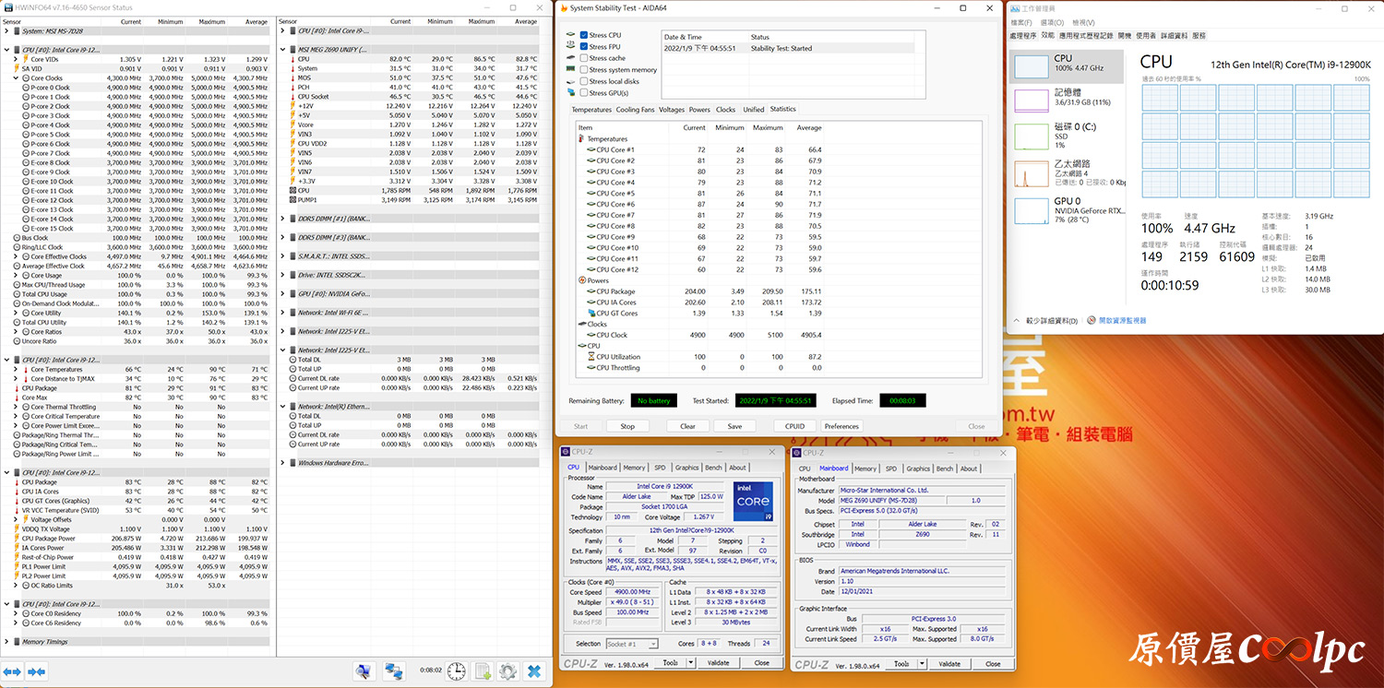The width and height of the screenshot is (1384, 688).
Task: Click CPU Utilization hourglass icon in AIDA64
Action: [591, 357]
